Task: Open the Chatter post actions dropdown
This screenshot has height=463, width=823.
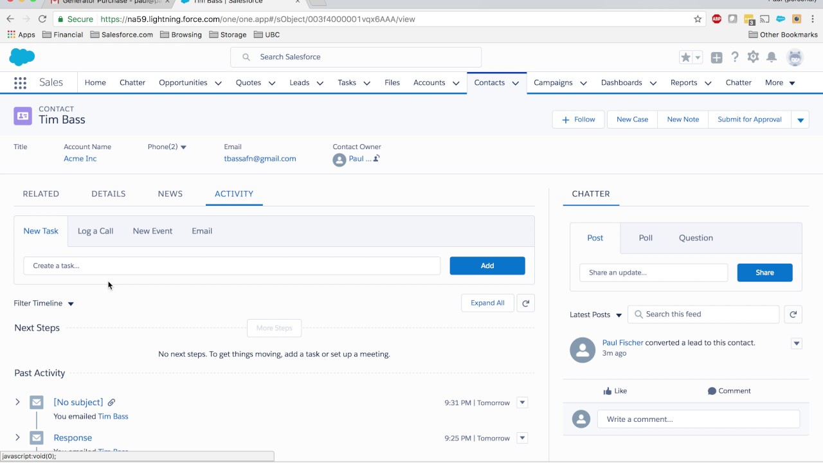Action: click(797, 343)
